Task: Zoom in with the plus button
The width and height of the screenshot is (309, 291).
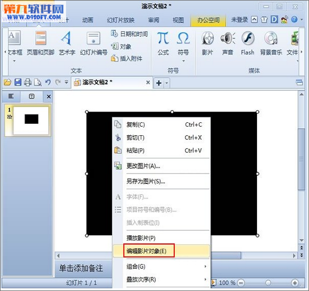Action: pos(295,283)
